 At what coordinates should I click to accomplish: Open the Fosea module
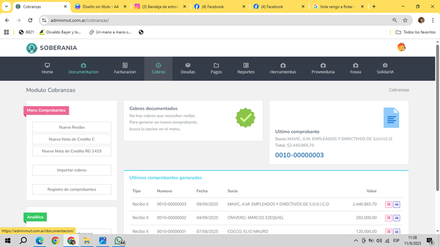coord(356,69)
